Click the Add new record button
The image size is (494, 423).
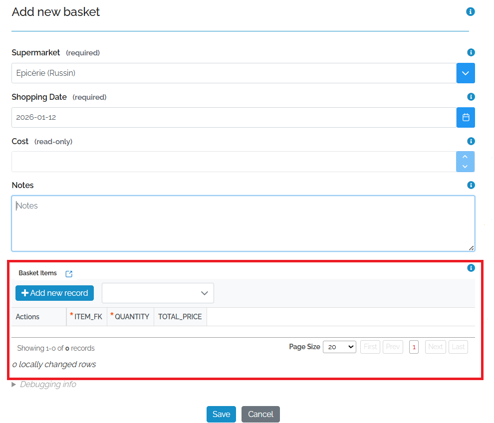pos(54,293)
